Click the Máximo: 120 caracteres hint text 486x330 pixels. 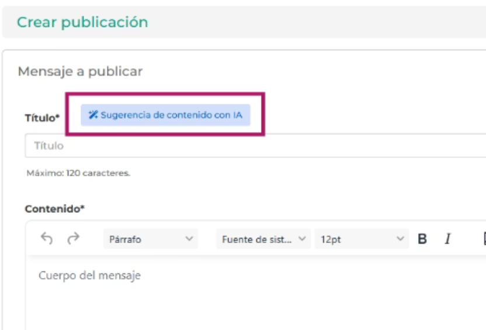tap(78, 173)
